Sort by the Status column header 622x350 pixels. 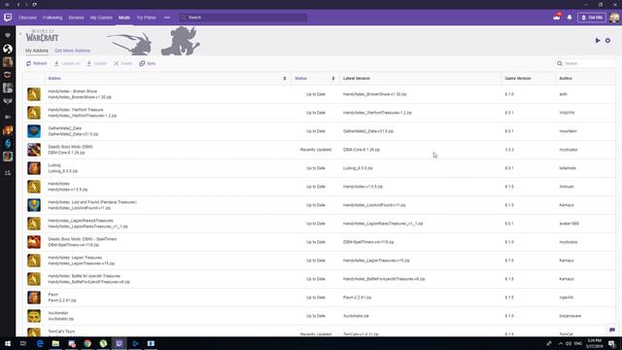click(300, 79)
